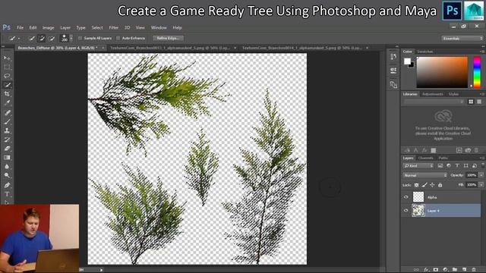Switch to the Channels tab

(425, 158)
